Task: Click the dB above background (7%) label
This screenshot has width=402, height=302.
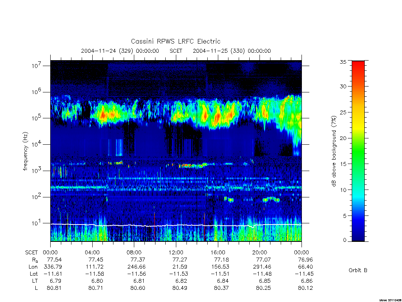Action: [334, 151]
